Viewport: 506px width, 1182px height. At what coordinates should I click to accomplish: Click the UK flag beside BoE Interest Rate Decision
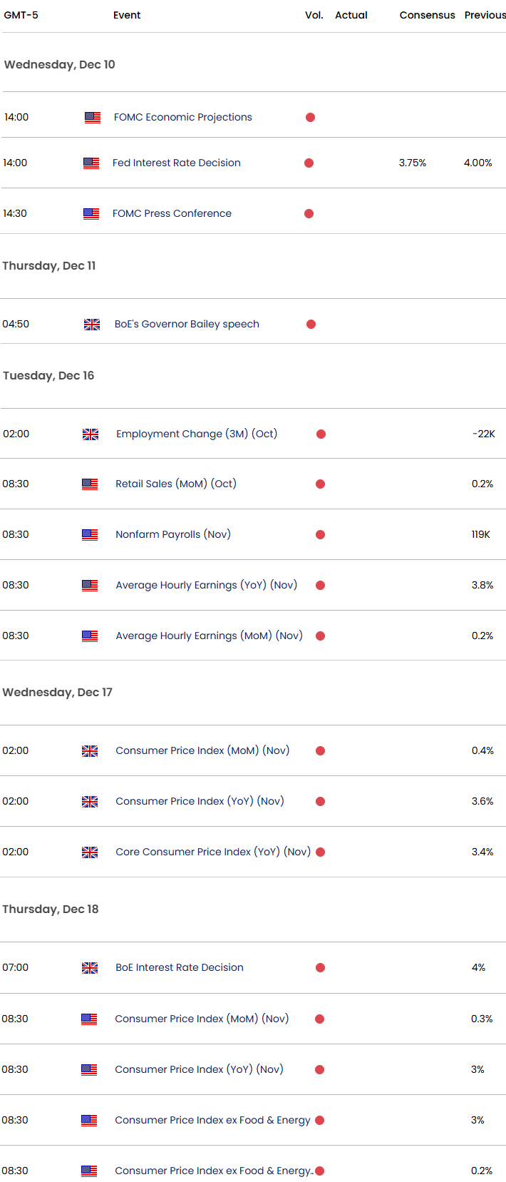(x=90, y=968)
